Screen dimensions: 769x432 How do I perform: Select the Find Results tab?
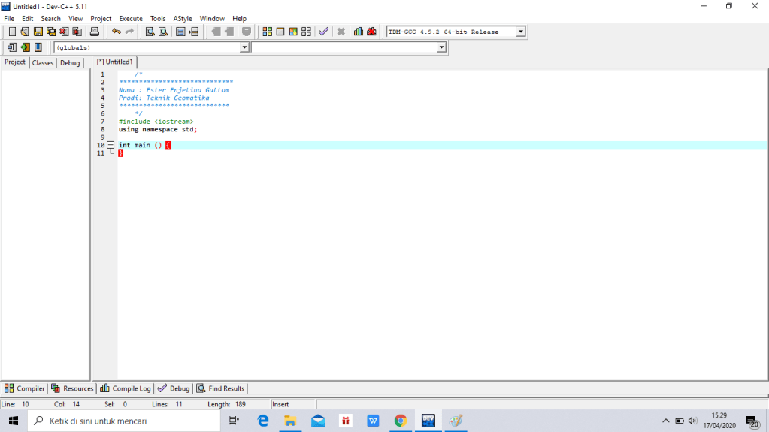221,388
